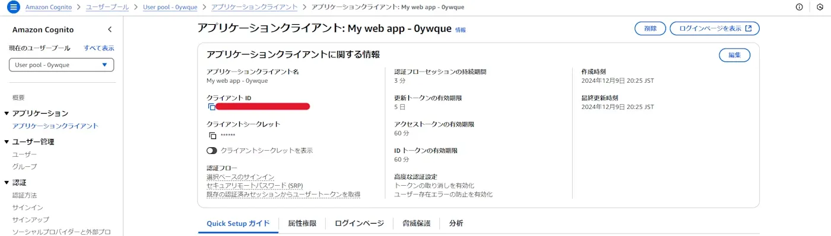Click the info circle icon top right
The image size is (831, 236).
coord(799,7)
